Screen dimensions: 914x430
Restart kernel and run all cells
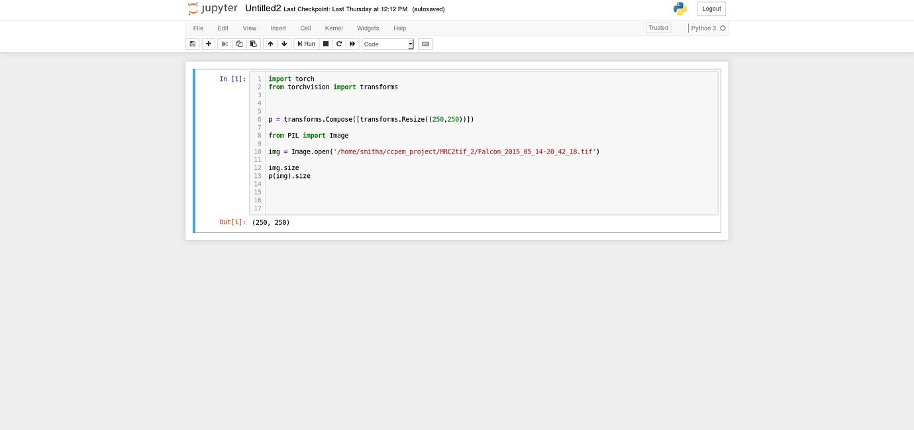click(x=352, y=44)
